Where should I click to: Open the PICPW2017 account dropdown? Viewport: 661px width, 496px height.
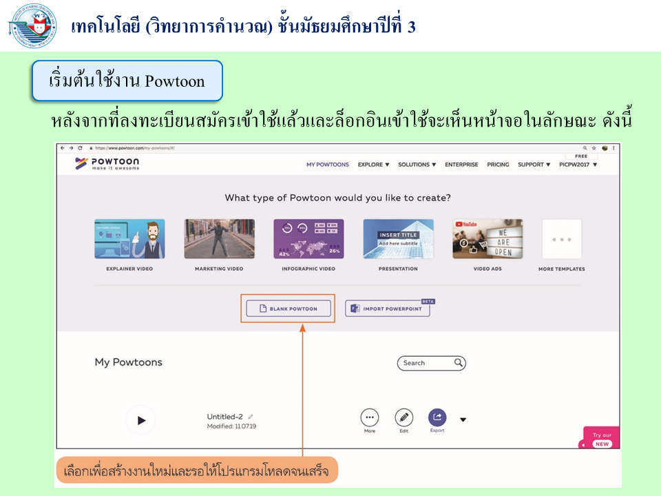click(x=578, y=165)
